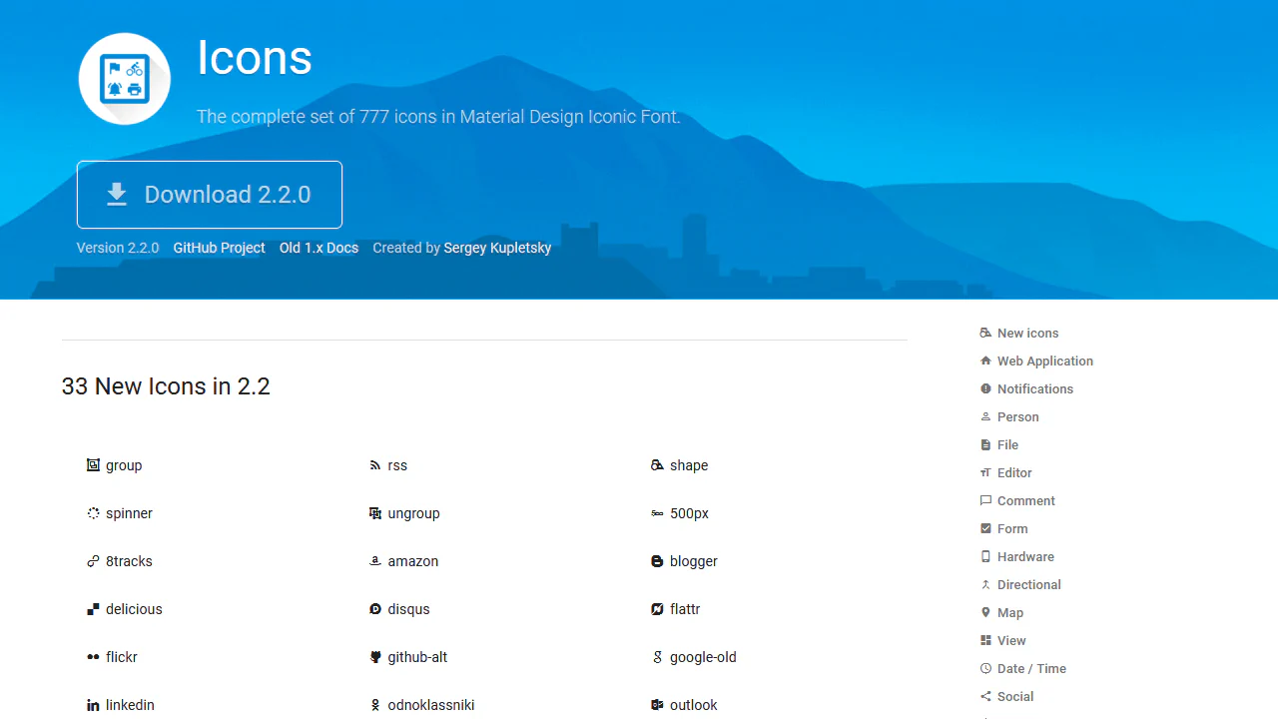Image resolution: width=1278 pixels, height=719 pixels.
Task: Click the flattr icon
Action: (x=657, y=609)
